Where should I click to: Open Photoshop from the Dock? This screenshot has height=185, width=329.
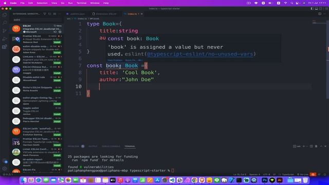point(265,180)
